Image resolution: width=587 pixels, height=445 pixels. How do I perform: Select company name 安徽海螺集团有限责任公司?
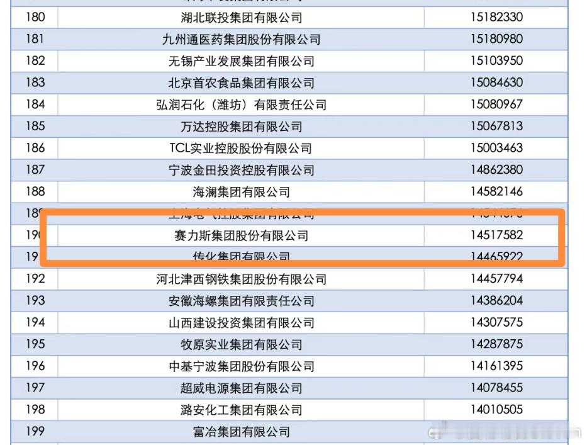click(242, 301)
